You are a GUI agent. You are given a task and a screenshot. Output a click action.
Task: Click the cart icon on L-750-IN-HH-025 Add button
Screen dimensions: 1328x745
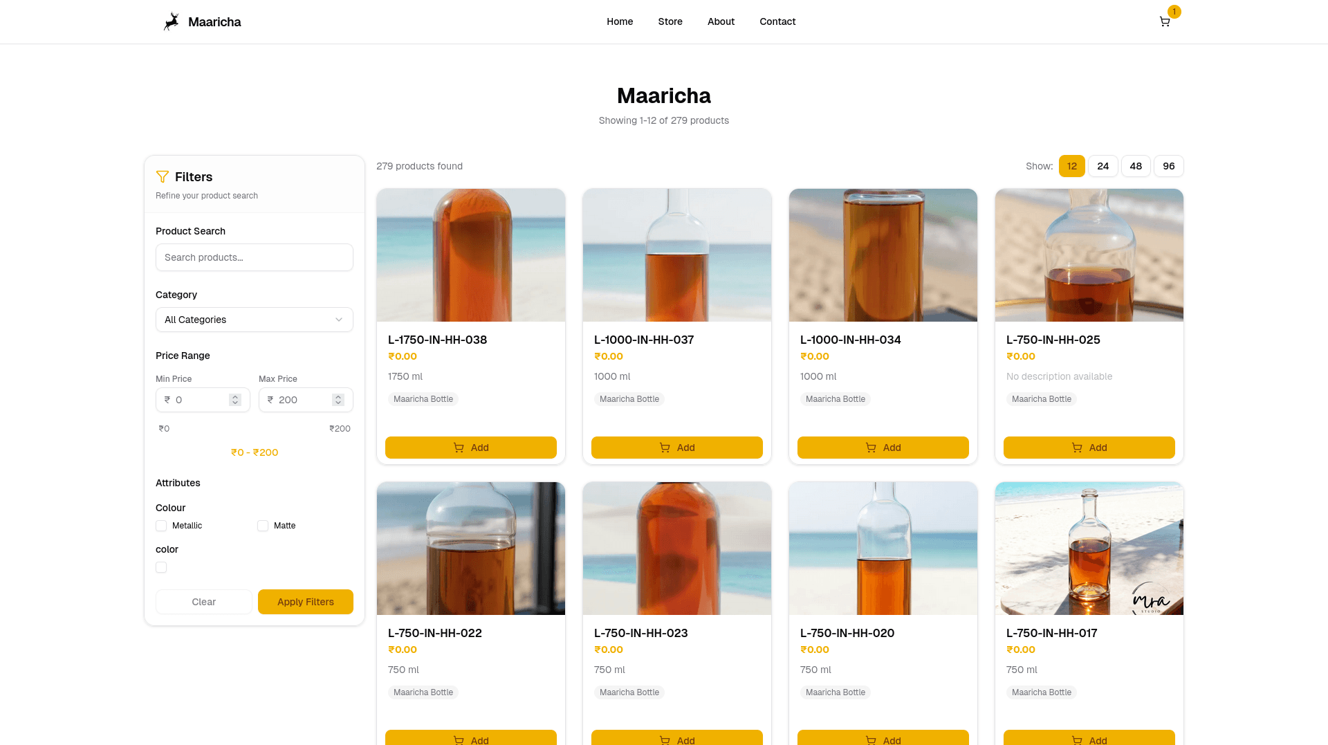(1077, 448)
